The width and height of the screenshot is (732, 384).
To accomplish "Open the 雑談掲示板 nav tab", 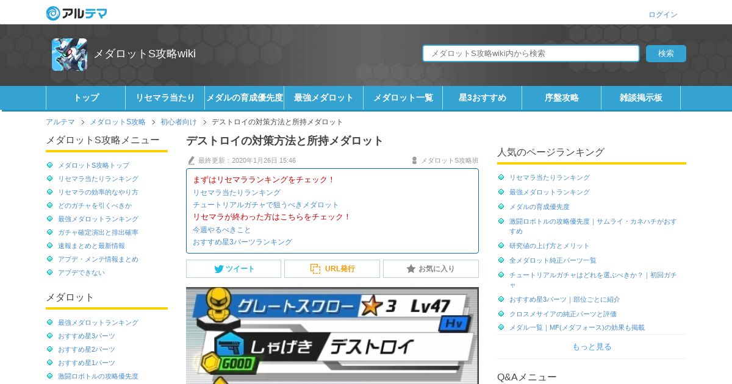I will [641, 98].
